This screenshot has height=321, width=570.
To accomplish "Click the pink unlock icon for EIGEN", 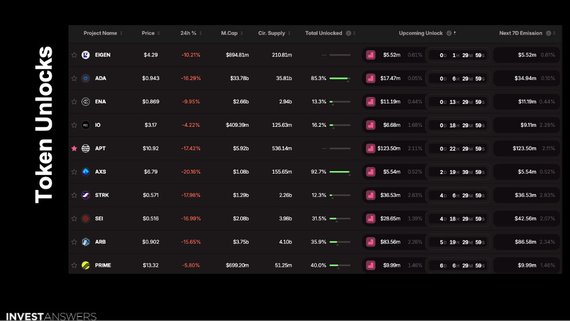I will pyautogui.click(x=370, y=55).
